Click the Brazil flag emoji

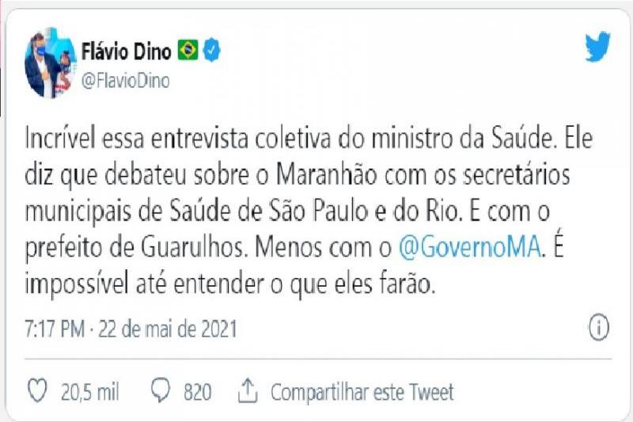pos(188,51)
